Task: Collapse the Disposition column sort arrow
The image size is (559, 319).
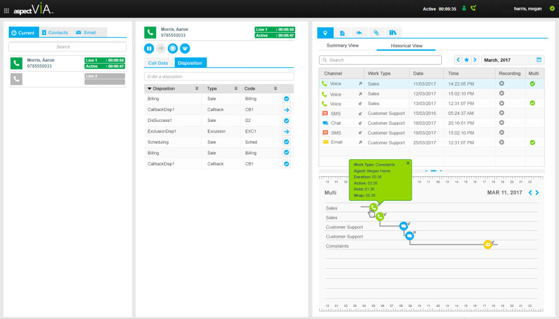Action: [150, 89]
